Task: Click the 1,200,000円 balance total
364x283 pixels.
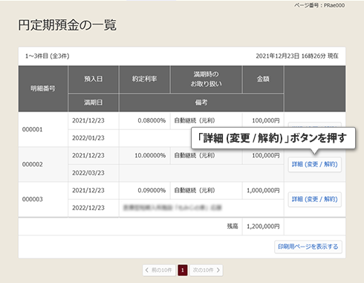Action: click(263, 227)
